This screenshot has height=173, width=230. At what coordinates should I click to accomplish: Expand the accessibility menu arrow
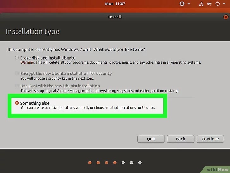(189, 4)
